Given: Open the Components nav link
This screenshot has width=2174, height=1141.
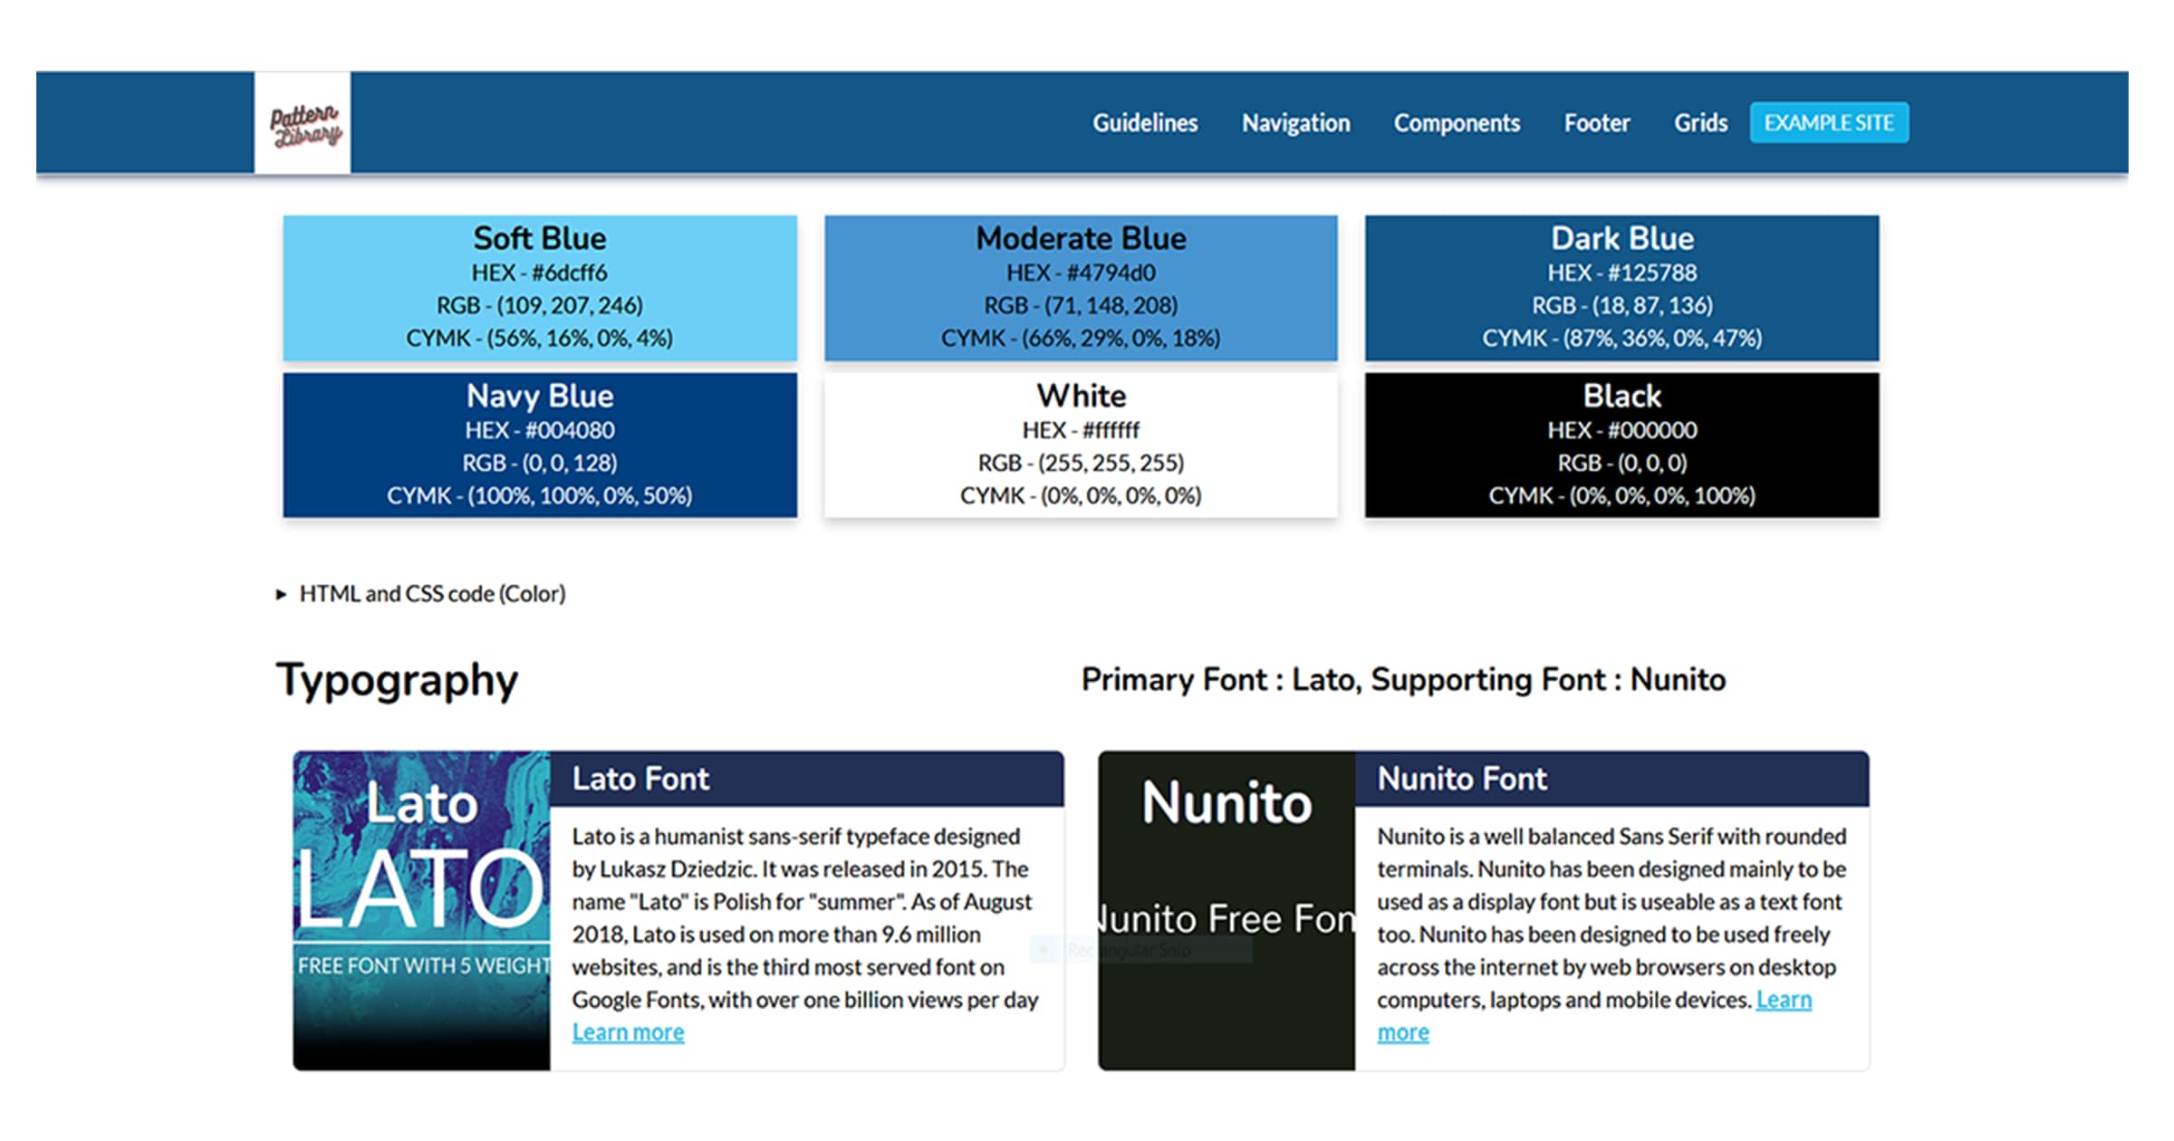Looking at the screenshot, I should click(1456, 123).
